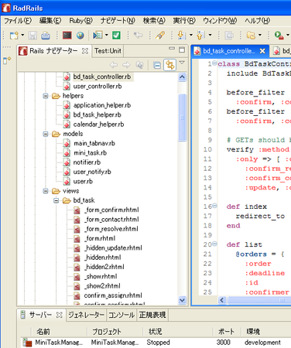
Task: Select calendar_helper.rb in the tree
Action: coord(98,125)
